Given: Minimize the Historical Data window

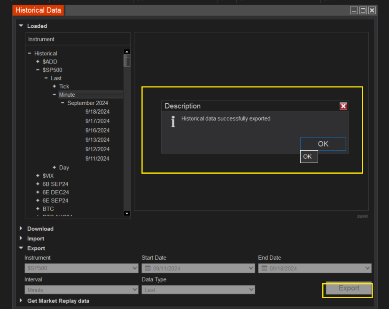Looking at the screenshot, I should pos(354,10).
